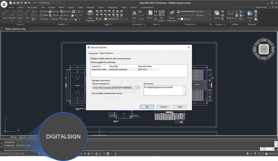Open the Annotation ribbon tab
278x161 pixels.
[32, 8]
